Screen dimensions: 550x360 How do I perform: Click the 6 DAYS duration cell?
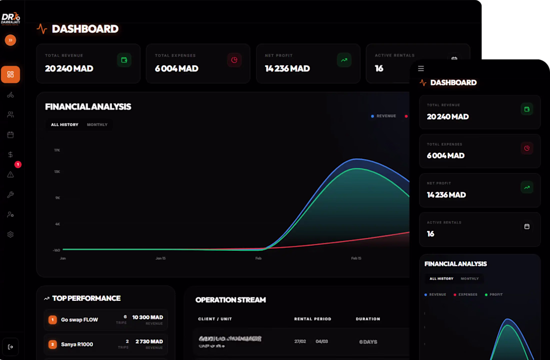tap(368, 342)
